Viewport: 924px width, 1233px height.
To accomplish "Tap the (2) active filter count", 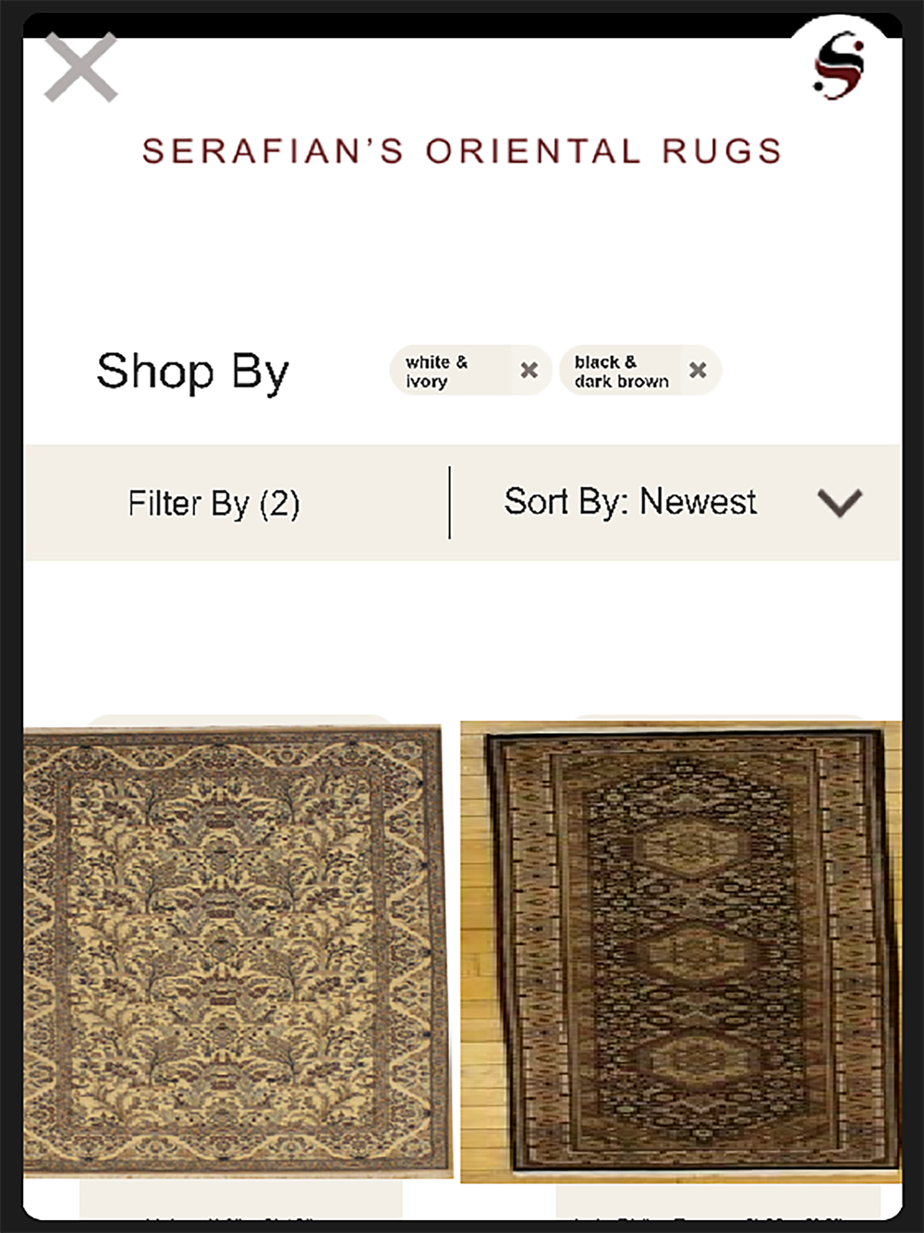I will tap(279, 505).
